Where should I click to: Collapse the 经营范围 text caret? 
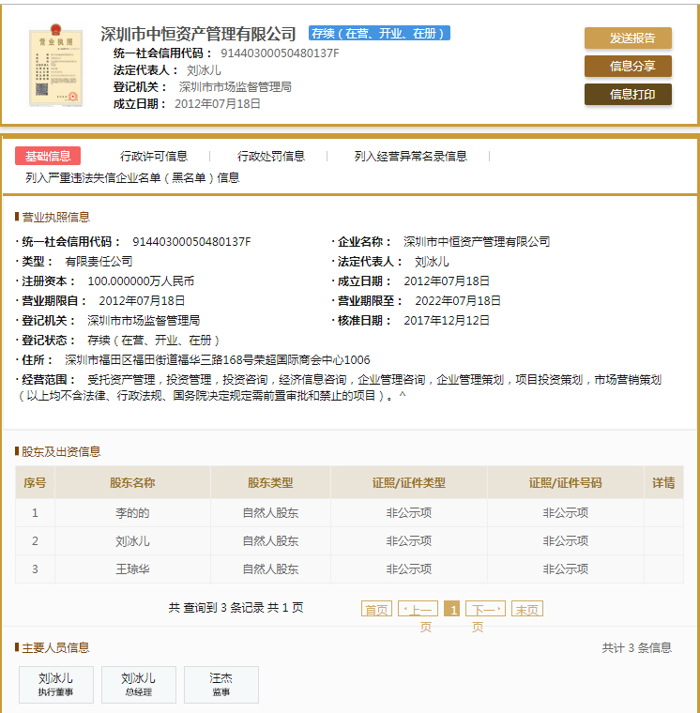point(403,397)
